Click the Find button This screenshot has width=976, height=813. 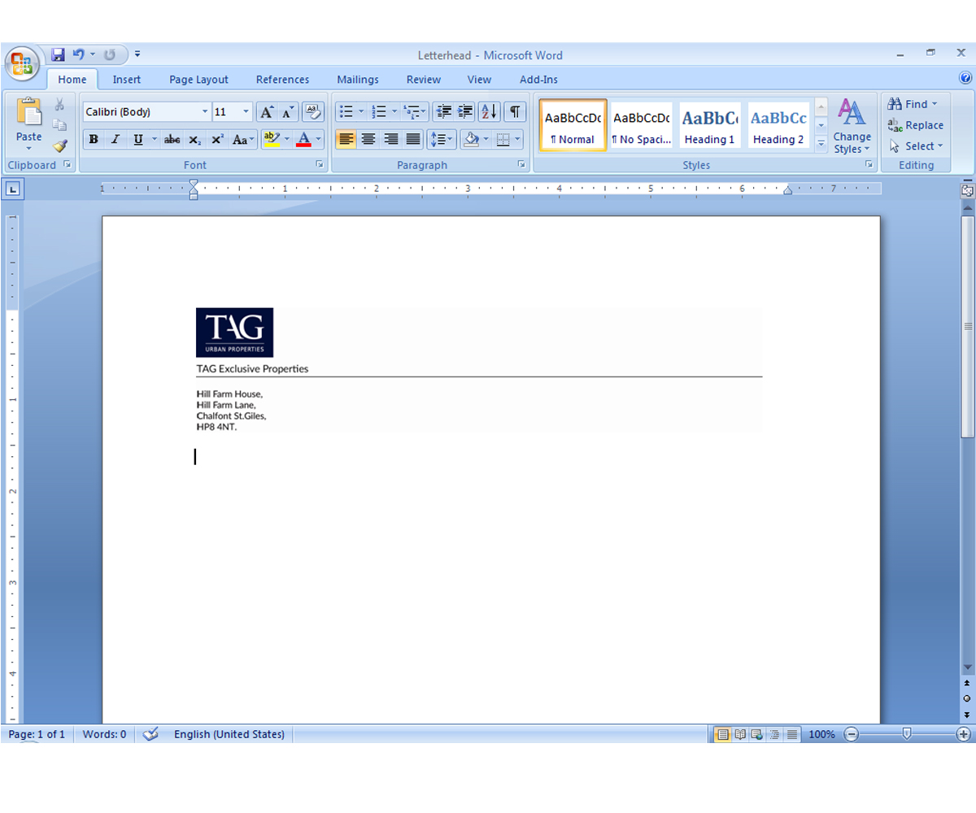pyautogui.click(x=913, y=104)
